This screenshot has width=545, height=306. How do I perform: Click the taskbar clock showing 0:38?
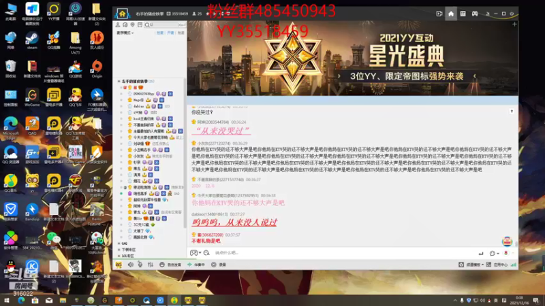519,301
